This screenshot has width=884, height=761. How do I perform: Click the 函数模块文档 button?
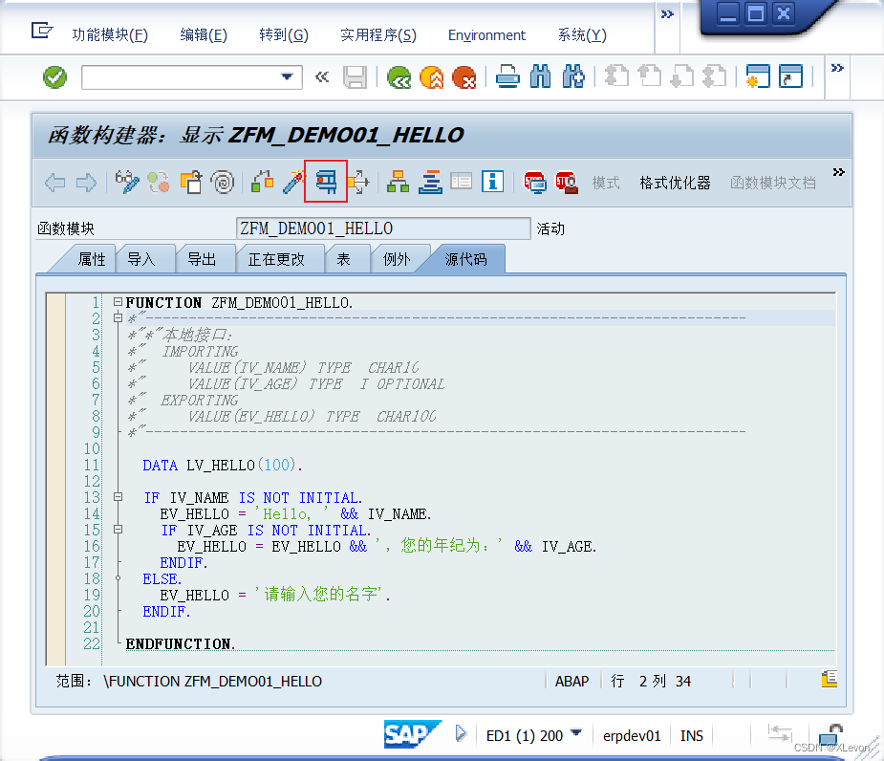pyautogui.click(x=773, y=183)
